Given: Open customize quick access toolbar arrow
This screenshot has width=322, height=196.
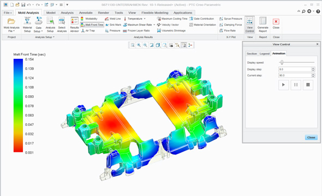Looking at the screenshot, I should [67, 5].
